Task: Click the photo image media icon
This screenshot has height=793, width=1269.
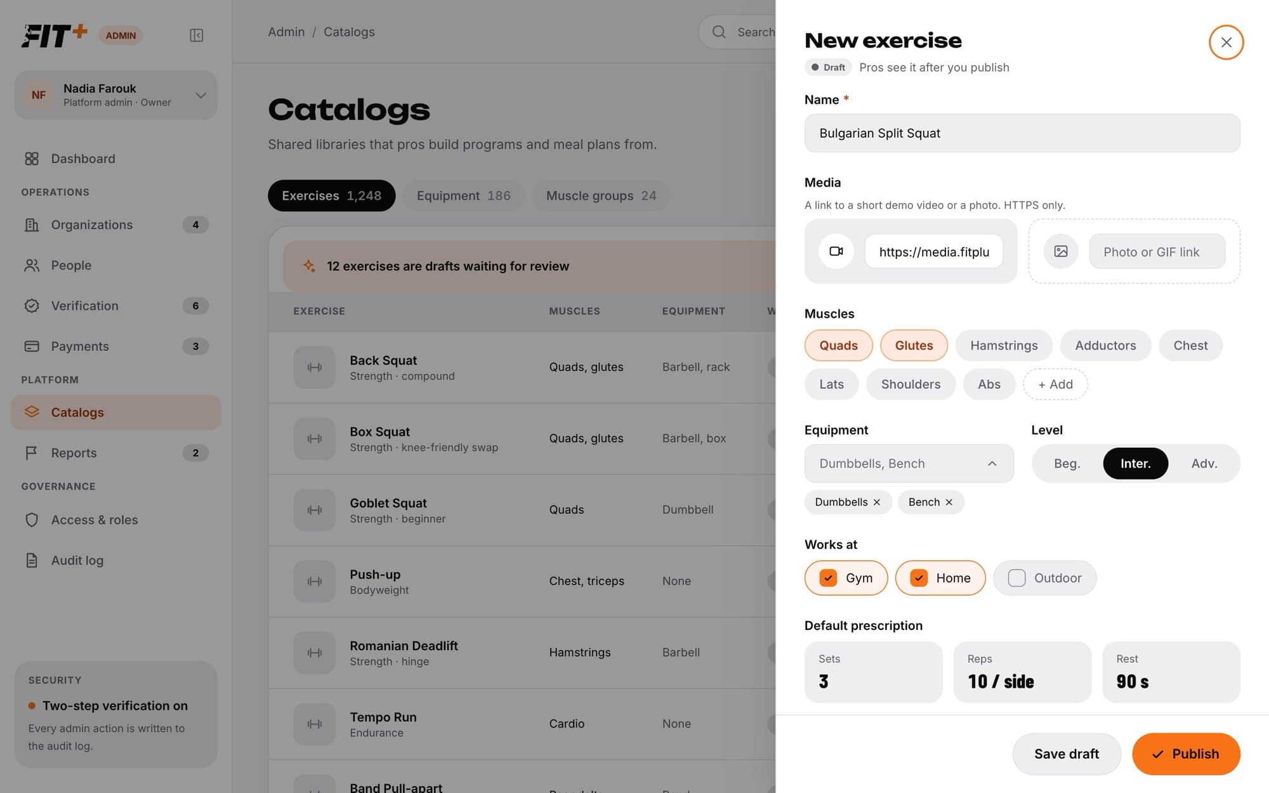Action: click(x=1061, y=251)
